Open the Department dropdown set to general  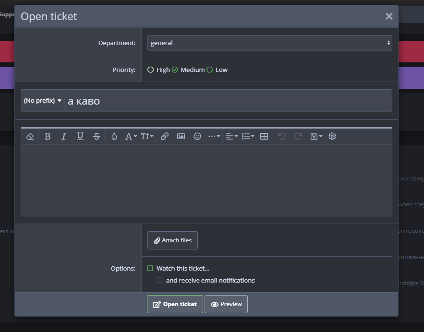(x=269, y=43)
